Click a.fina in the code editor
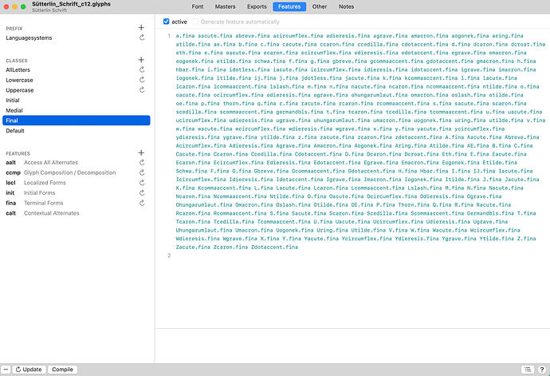Viewport: 550px width, 376px height. click(x=185, y=36)
